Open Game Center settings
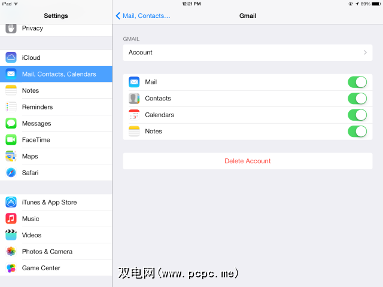 point(56,268)
